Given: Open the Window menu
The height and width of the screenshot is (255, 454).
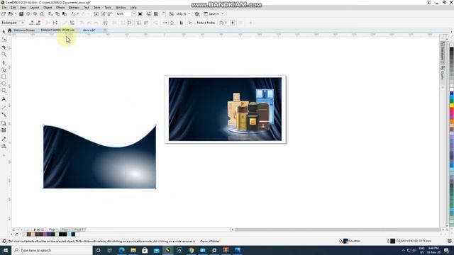Looking at the screenshot, I should click(121, 8).
